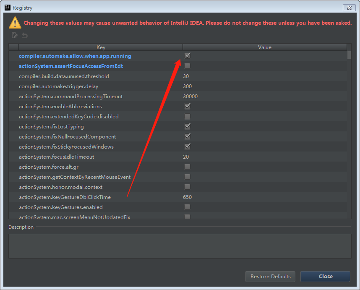The width and height of the screenshot is (360, 290).
Task: Select actionSystem.getContextByRecentMouseEvent key
Action: click(75, 177)
